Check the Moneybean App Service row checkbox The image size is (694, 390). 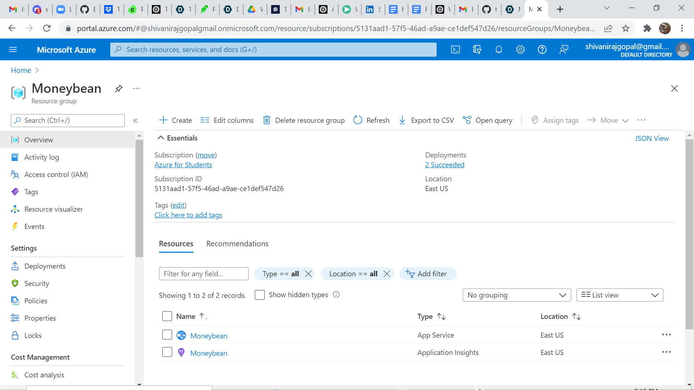[167, 335]
